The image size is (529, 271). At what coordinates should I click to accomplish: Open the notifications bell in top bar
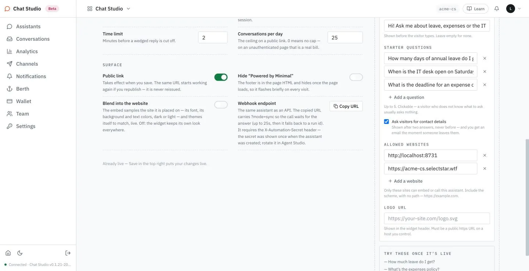point(497,8)
